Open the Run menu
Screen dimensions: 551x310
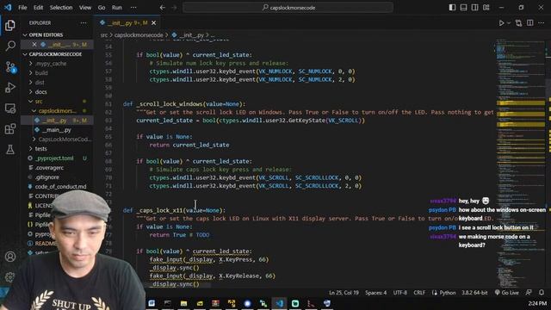117,8
